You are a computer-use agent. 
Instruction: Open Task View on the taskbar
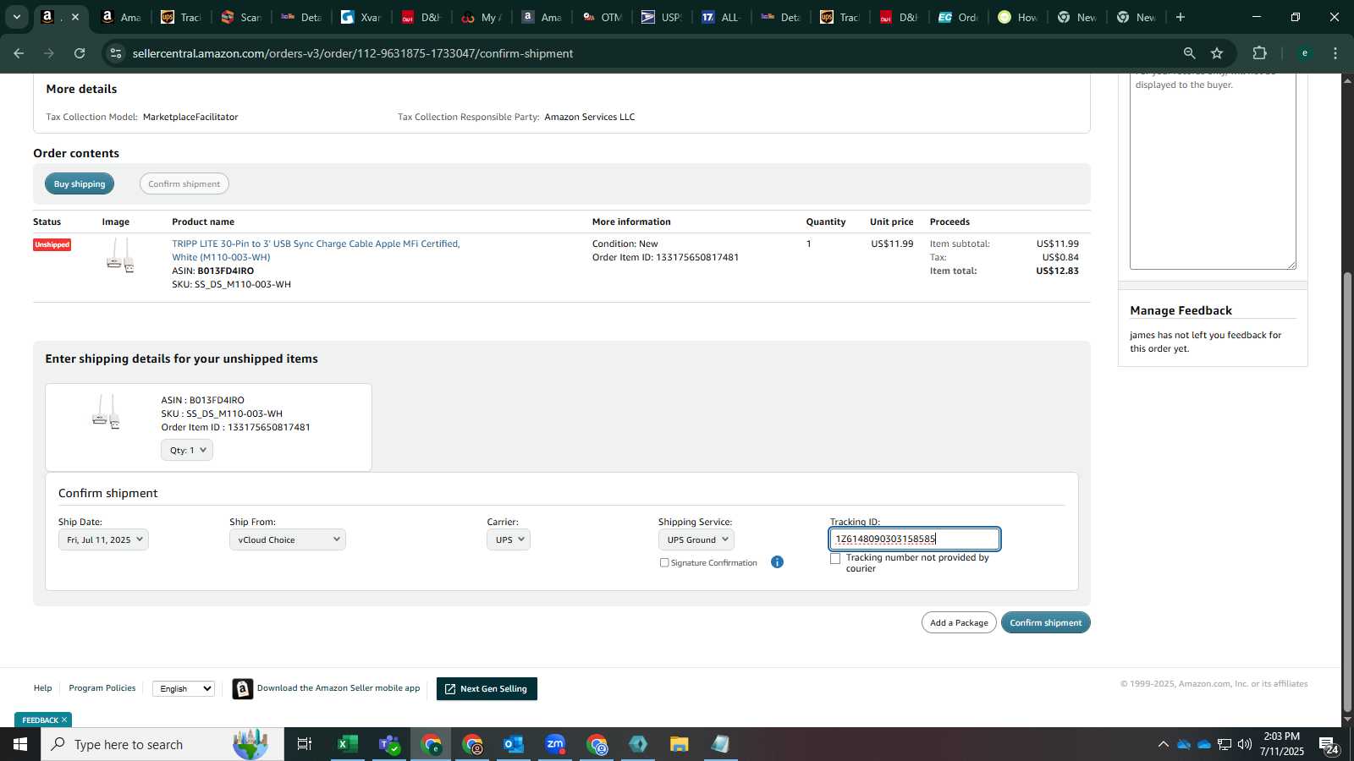click(x=304, y=744)
